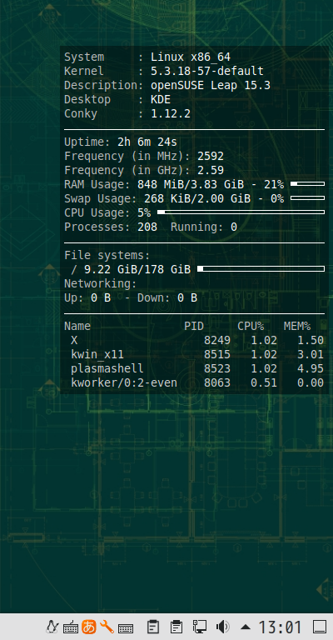The height and width of the screenshot is (640, 333).
Task: Click the Uptime value 2h 6m 24s
Action: [x=147, y=142]
